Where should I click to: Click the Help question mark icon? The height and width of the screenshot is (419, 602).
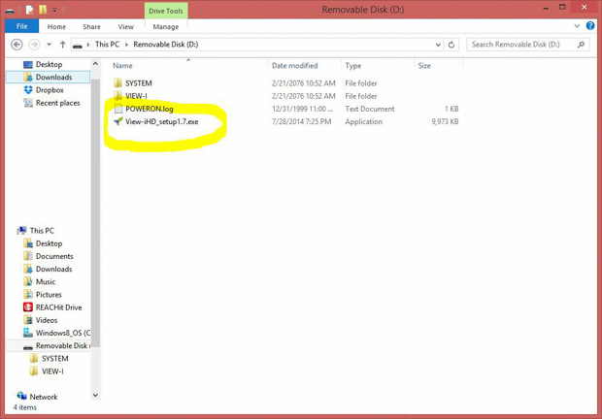point(589,26)
